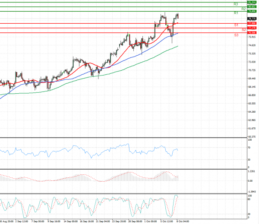Click the 74.620 price axis value

click(x=252, y=45)
